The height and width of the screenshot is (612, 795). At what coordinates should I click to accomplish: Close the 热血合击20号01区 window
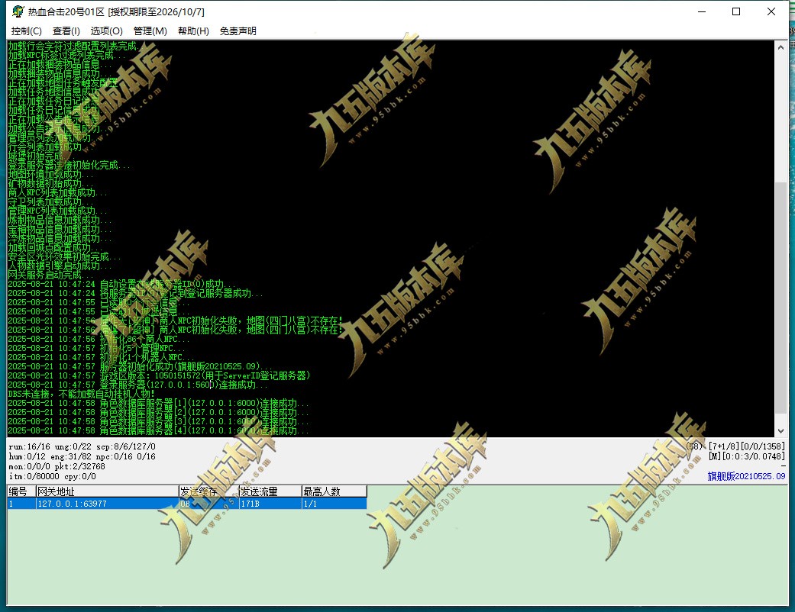pyautogui.click(x=771, y=11)
